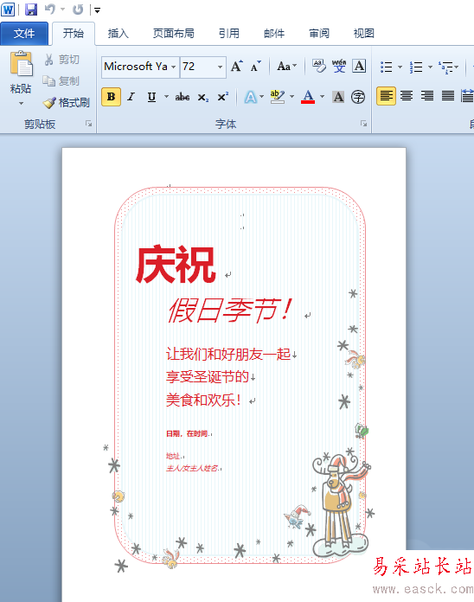Open the 邮件 tab
Screen dimensions: 474x602
click(x=274, y=34)
